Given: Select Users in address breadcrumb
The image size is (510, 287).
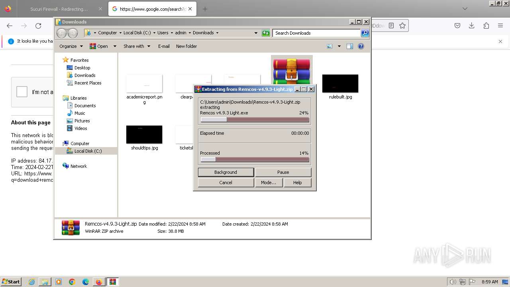Looking at the screenshot, I should tap(163, 33).
